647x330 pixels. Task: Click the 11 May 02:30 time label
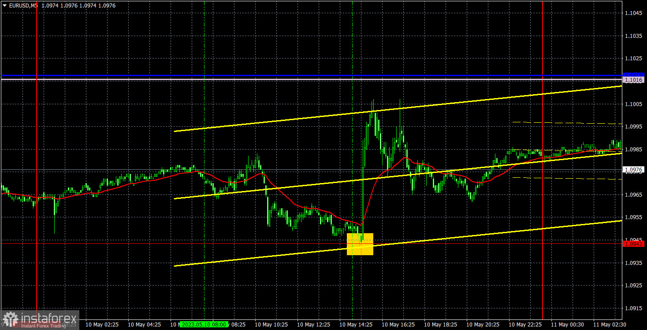tap(610, 324)
